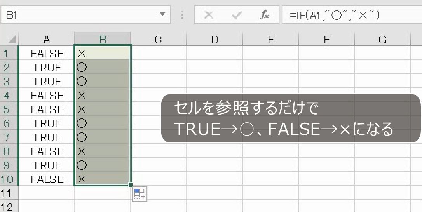Select column B header
Image resolution: width=422 pixels, height=212 pixels.
point(103,39)
